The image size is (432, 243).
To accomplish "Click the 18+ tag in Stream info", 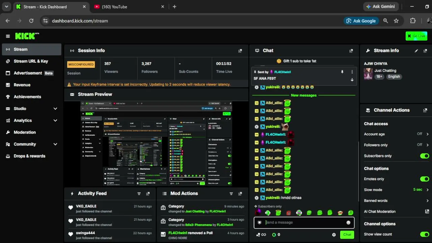I will click(x=379, y=77).
